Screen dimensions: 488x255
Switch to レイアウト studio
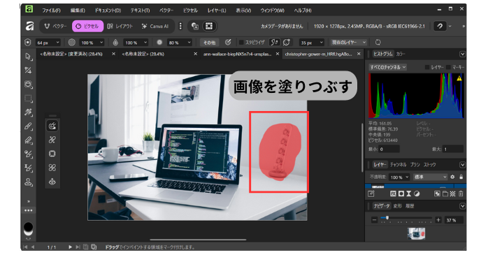pyautogui.click(x=120, y=26)
